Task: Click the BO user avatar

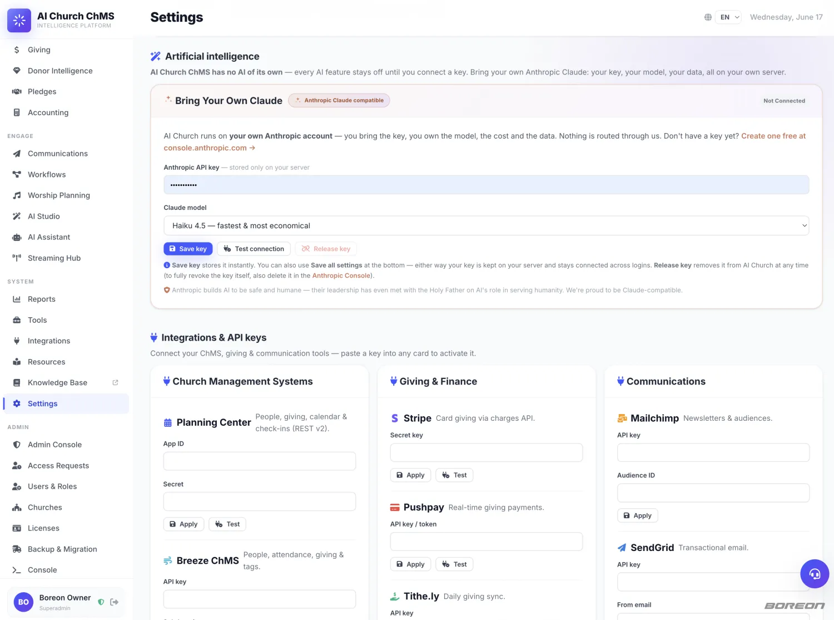Action: [x=23, y=602]
